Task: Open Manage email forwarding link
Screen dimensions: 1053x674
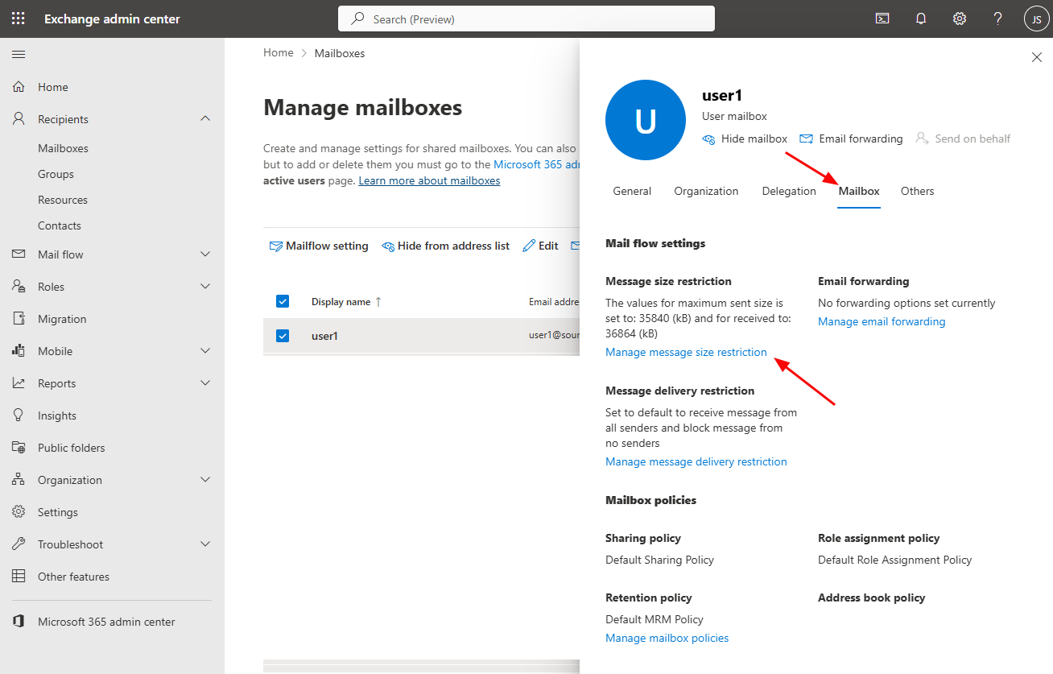Action: [x=882, y=321]
